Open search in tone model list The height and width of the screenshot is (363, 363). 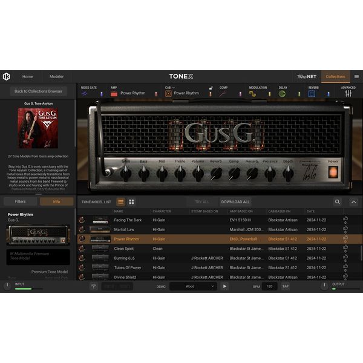(x=338, y=202)
